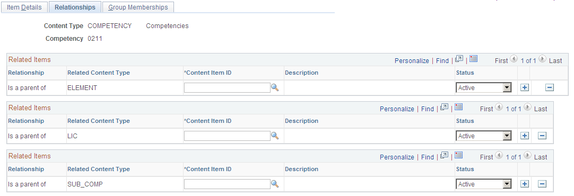Delete the LIC related item row

tap(542, 136)
